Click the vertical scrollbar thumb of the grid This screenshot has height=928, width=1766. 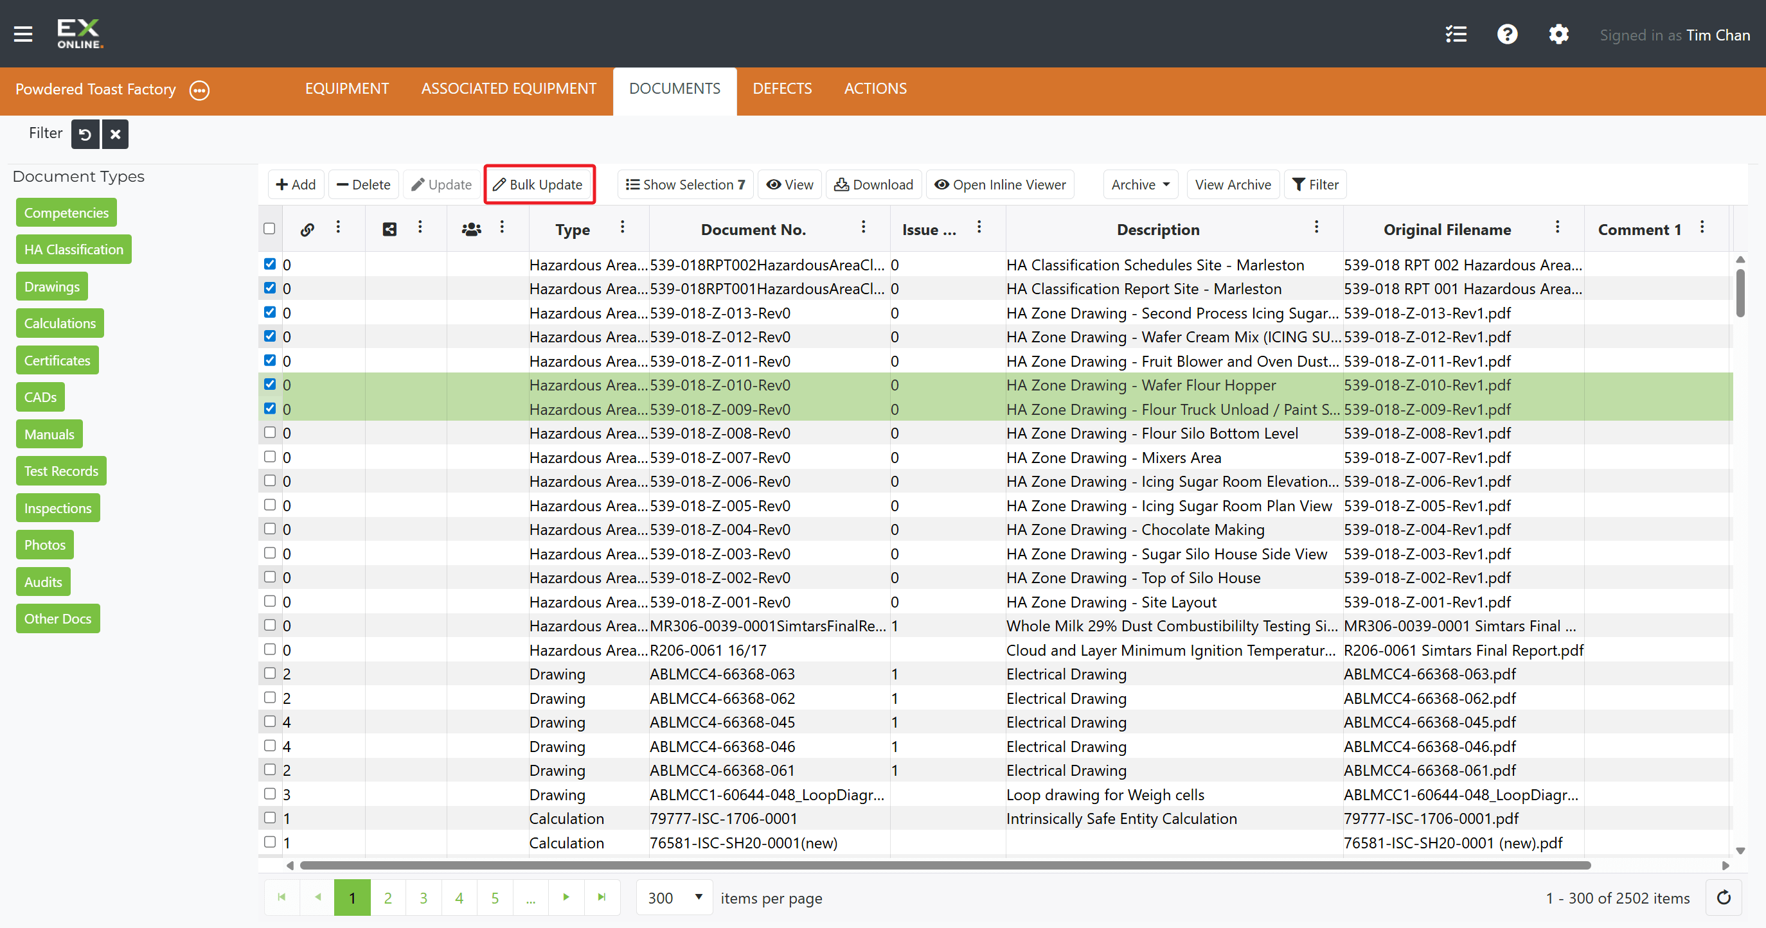point(1741,293)
